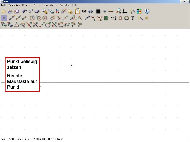The width and height of the screenshot is (190, 142).
Task: Select the fixed size angle tool
Action: tap(79, 18)
